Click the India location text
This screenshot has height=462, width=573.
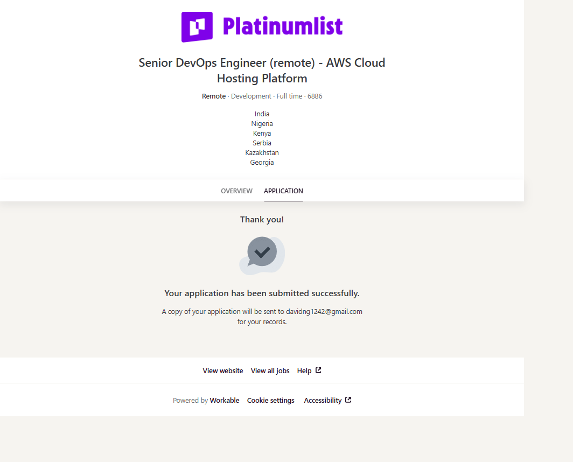pos(262,114)
